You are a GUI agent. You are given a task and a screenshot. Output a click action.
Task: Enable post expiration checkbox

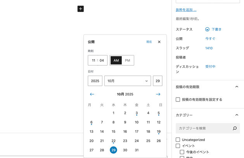coord(178,100)
